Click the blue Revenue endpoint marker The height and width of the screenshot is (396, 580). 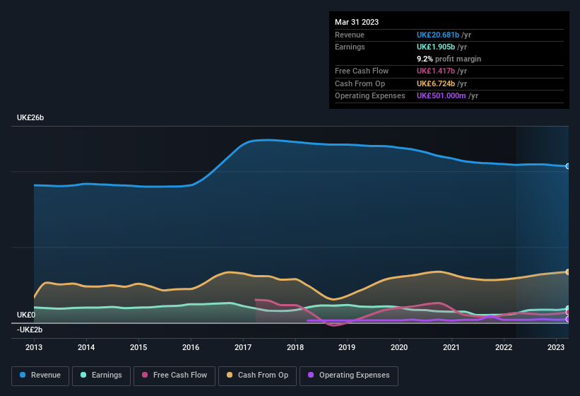click(568, 166)
